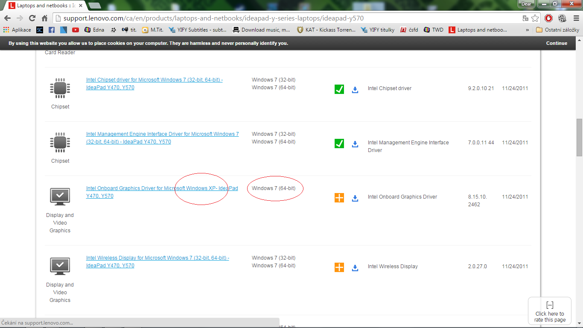Viewport: 583px width, 328px height.
Task: Open the Intel Onboard Graphics Driver link
Action: click(x=162, y=192)
